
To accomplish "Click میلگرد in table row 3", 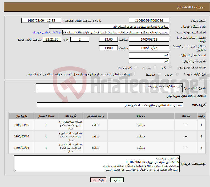I will tap(141, 148).
